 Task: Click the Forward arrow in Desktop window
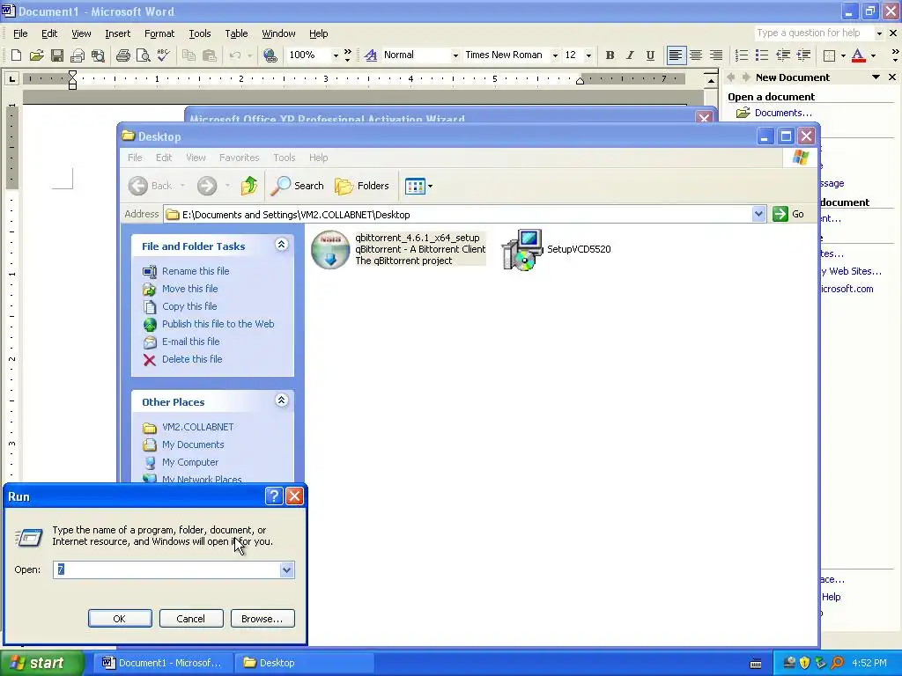(207, 186)
